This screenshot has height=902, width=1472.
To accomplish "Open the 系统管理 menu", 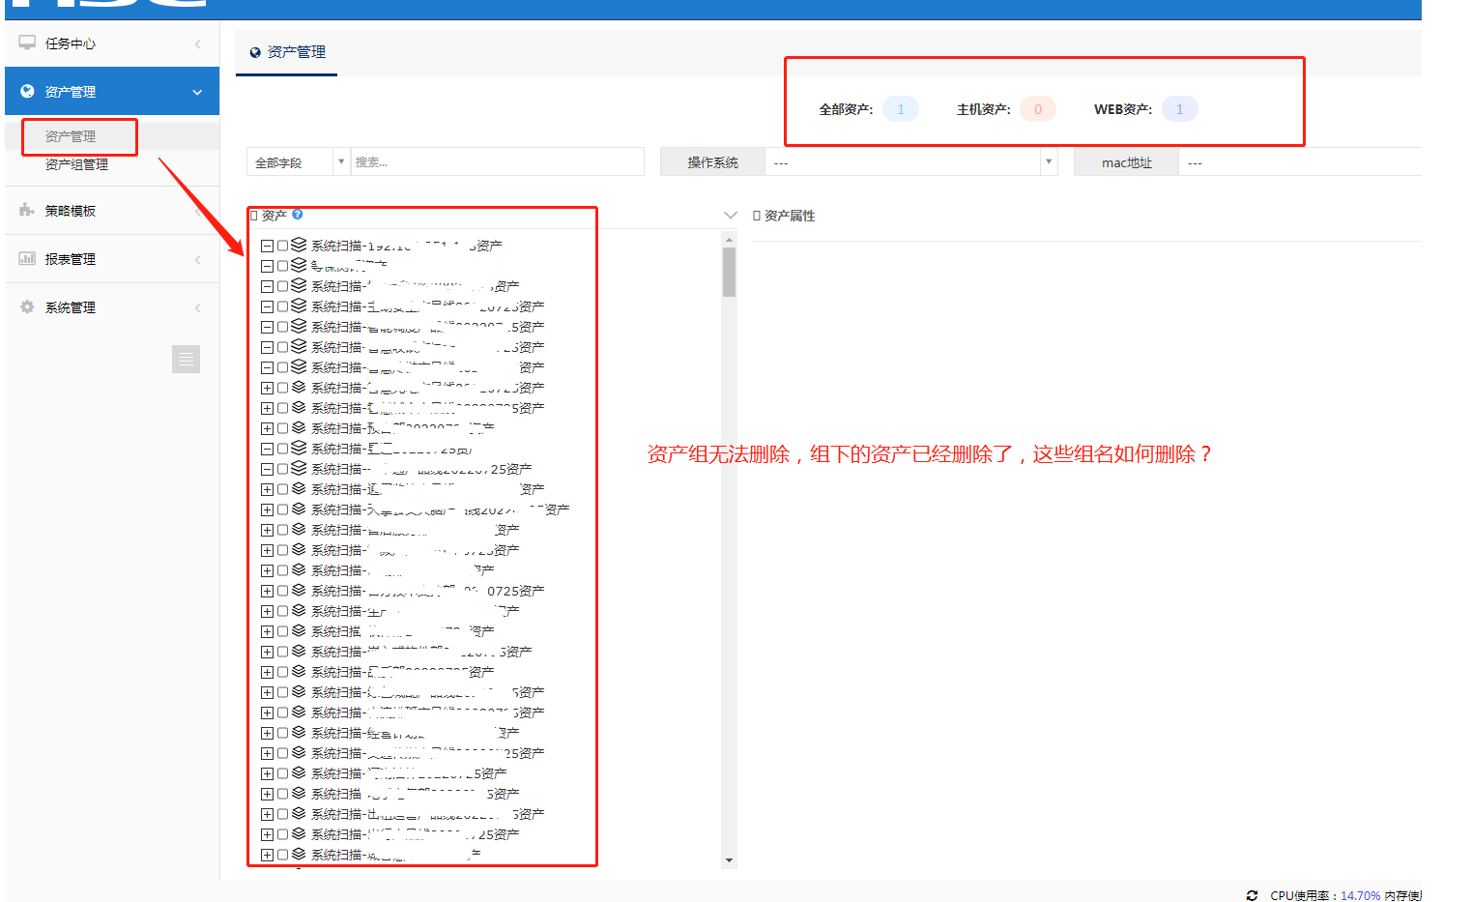I will pos(112,307).
